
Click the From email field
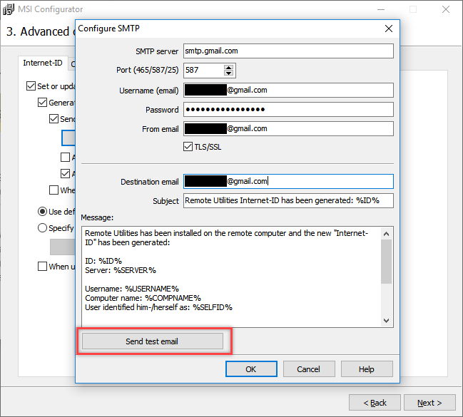coord(288,129)
